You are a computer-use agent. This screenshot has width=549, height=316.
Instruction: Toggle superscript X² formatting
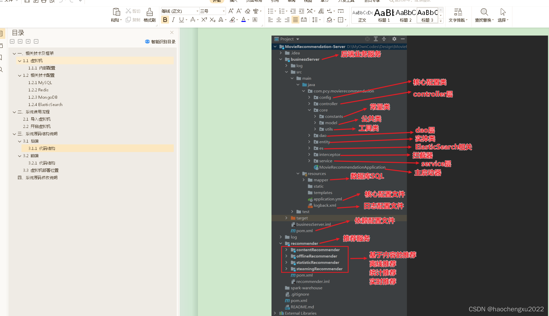[x=204, y=20]
